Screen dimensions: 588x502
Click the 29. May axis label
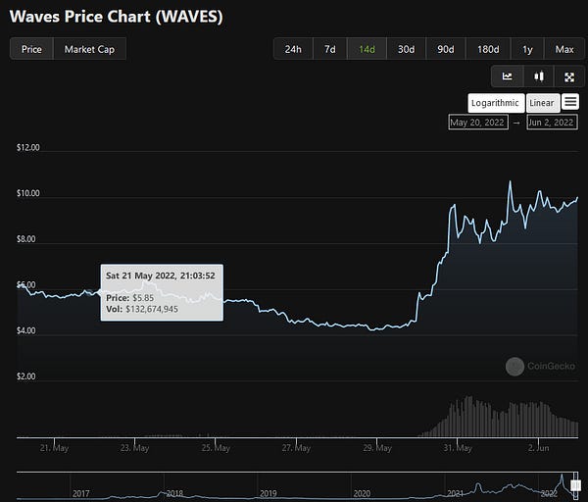point(377,448)
